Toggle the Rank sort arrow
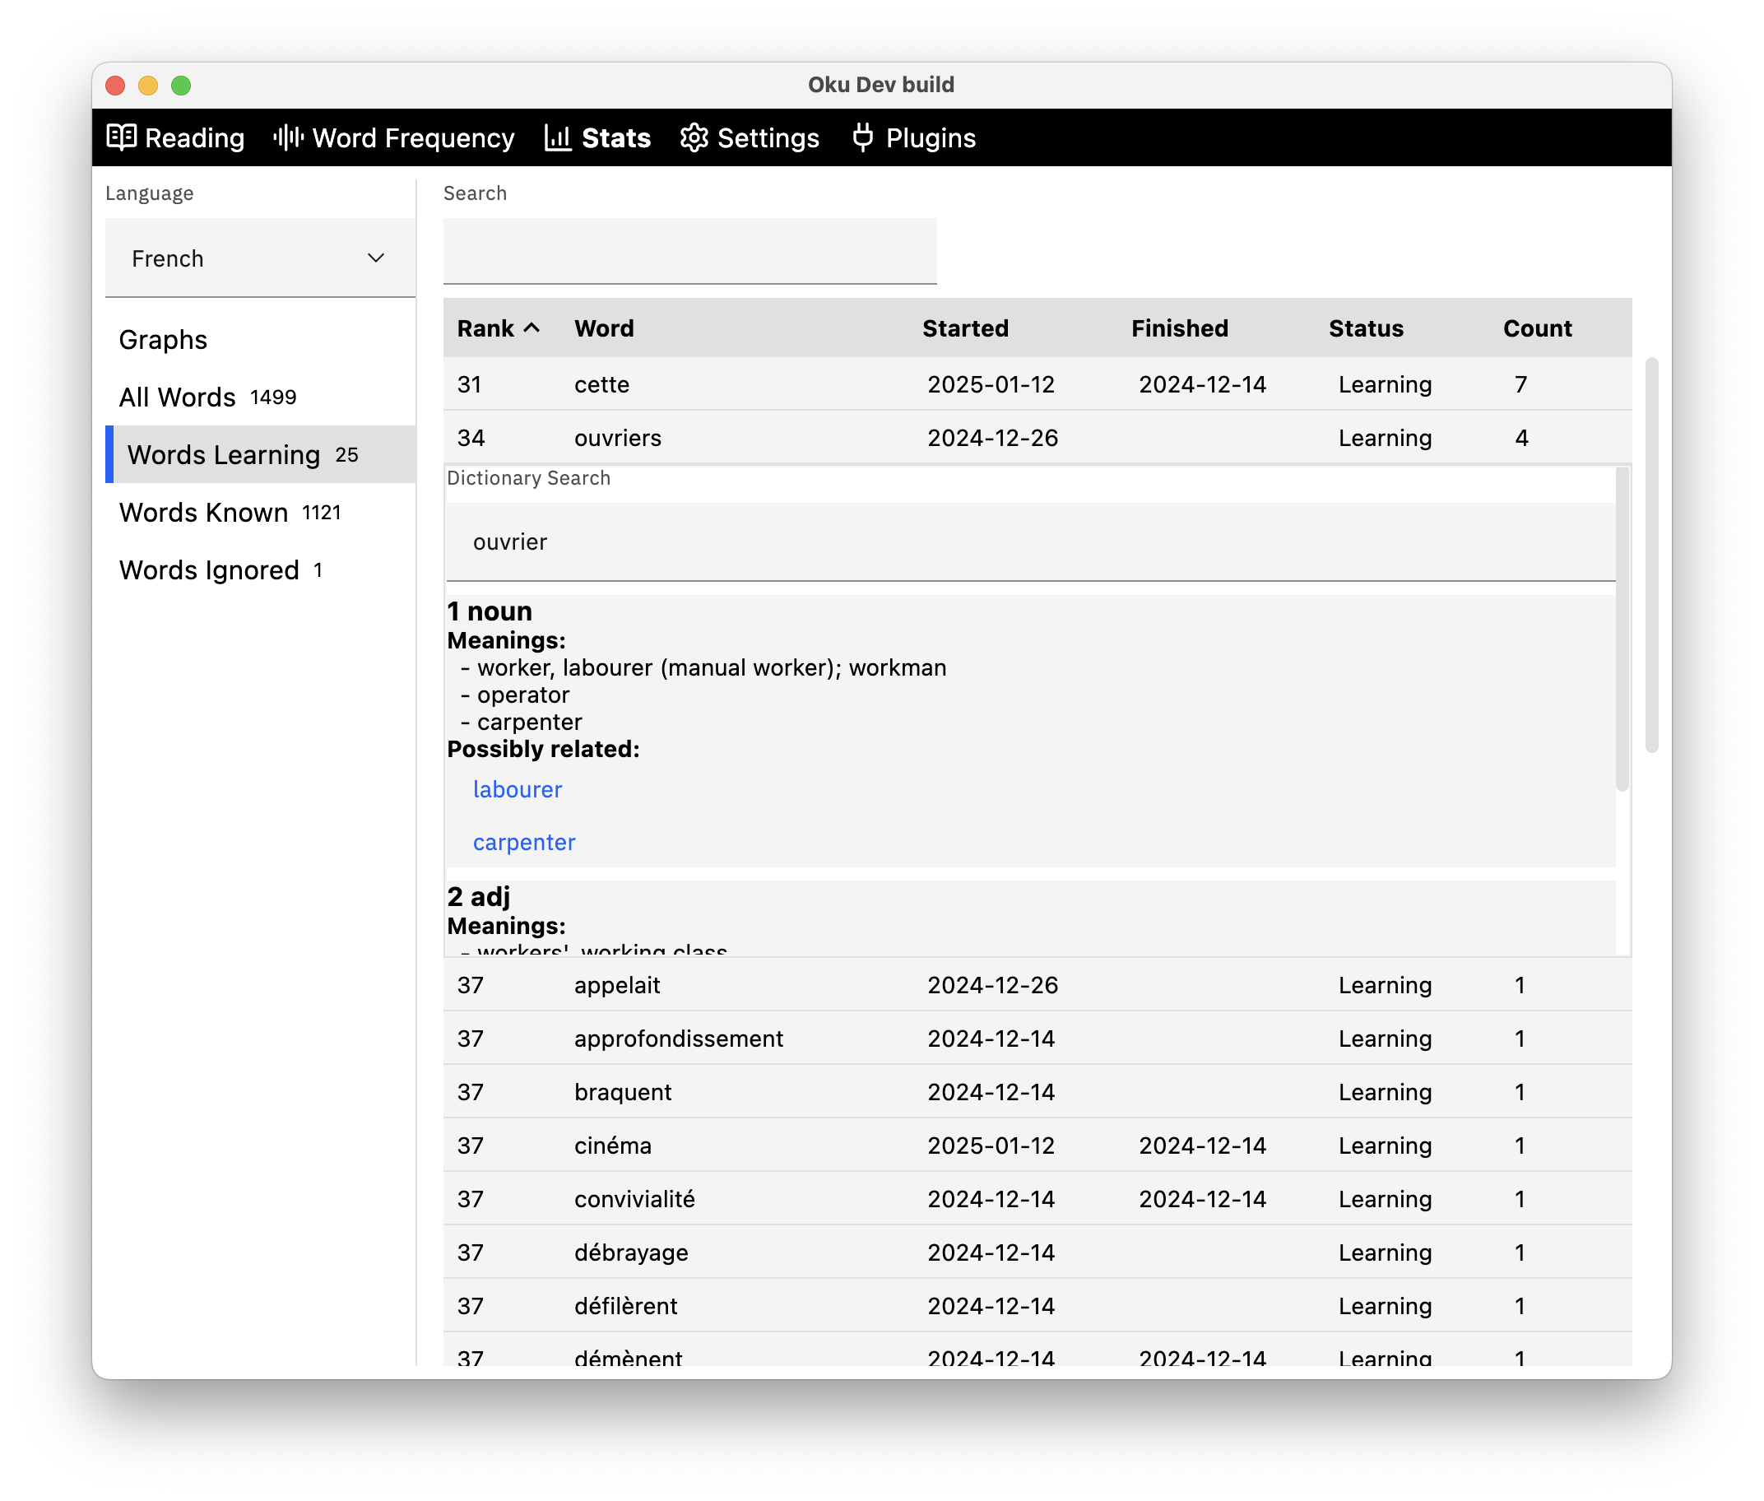Viewport: 1764px width, 1501px height. [532, 328]
